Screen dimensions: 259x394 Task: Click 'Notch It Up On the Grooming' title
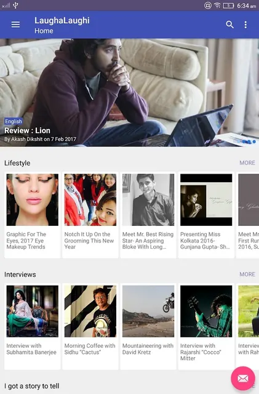(89, 241)
